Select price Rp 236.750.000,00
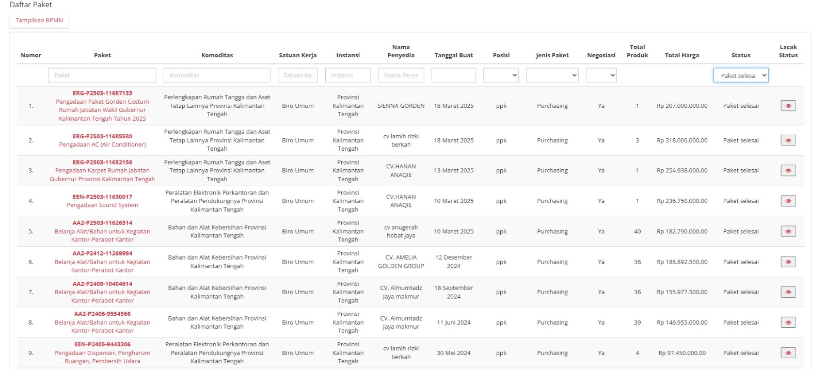 tap(682, 201)
